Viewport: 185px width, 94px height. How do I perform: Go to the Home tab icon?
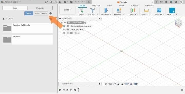tap(89, 2)
